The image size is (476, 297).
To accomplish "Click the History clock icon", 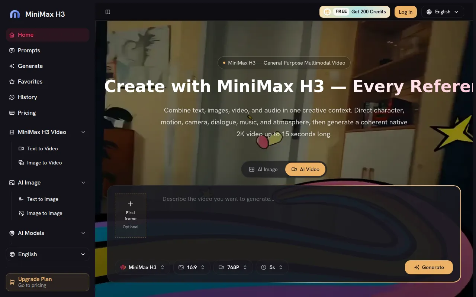I will [12, 97].
